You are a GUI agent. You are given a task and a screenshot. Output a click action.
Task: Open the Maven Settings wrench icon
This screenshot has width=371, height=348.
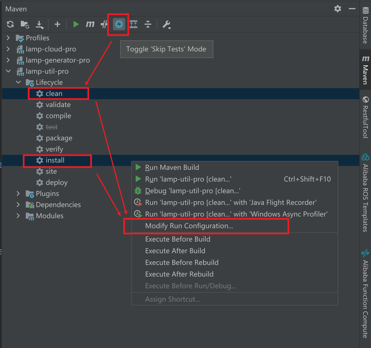point(166,24)
